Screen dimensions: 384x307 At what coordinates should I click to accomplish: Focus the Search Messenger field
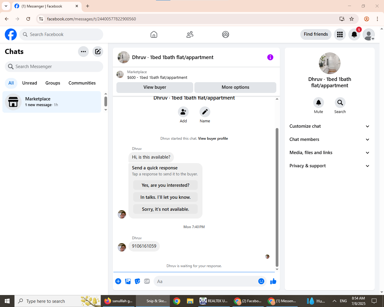54,67
